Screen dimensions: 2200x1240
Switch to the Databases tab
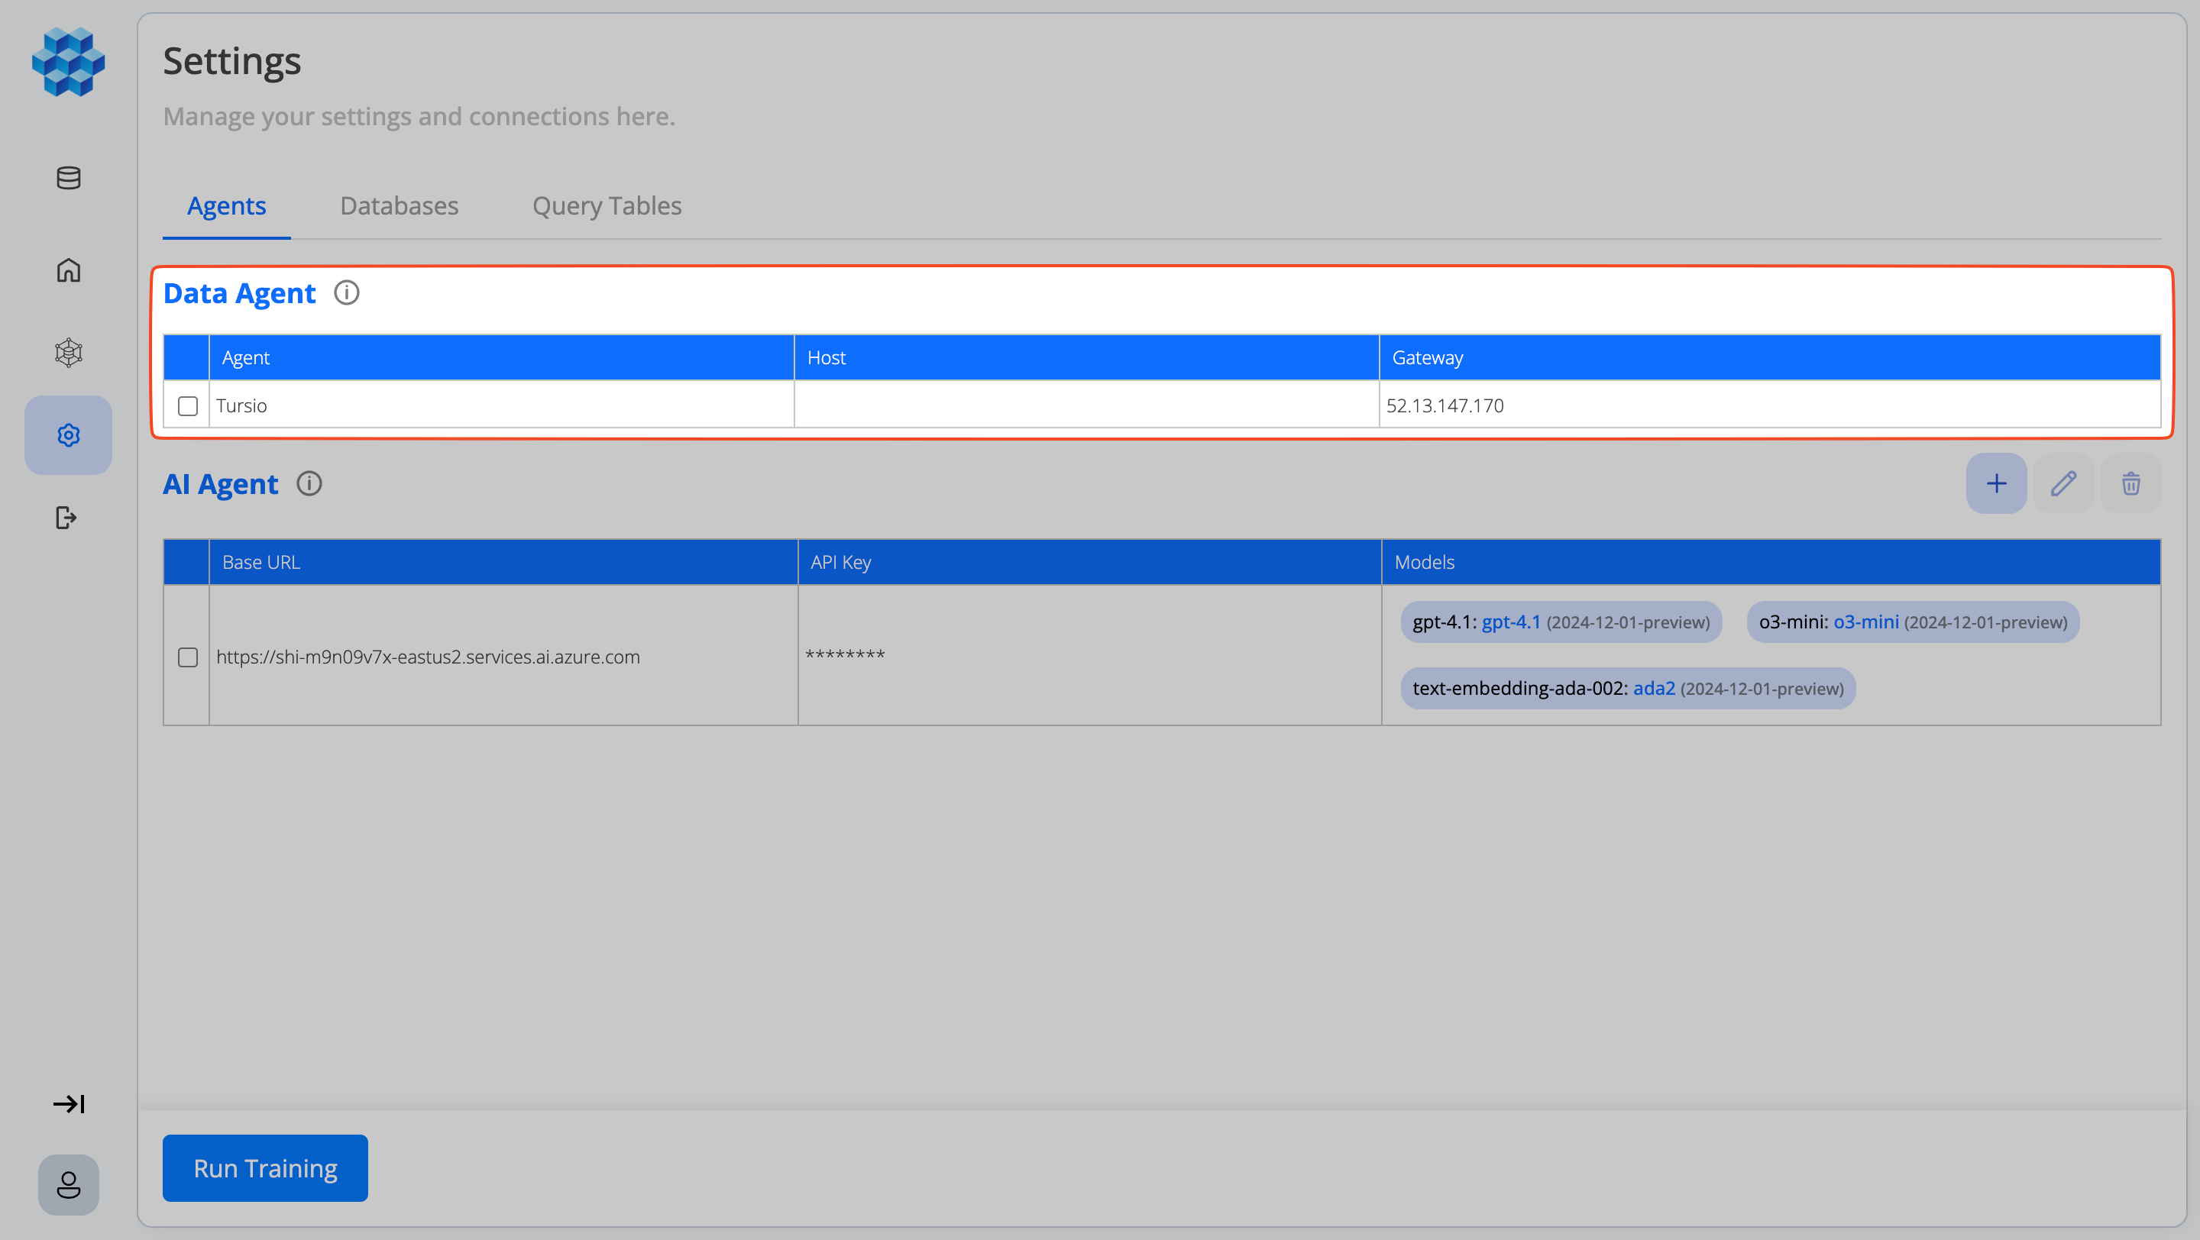(x=399, y=205)
